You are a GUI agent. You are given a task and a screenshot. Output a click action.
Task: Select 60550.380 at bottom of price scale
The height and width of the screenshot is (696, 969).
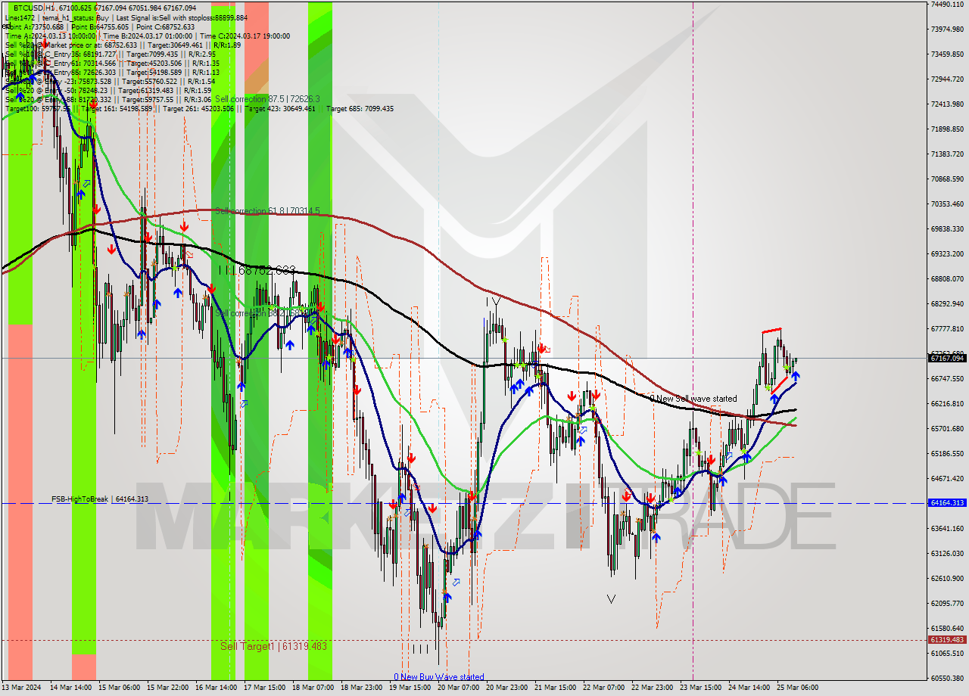point(946,679)
